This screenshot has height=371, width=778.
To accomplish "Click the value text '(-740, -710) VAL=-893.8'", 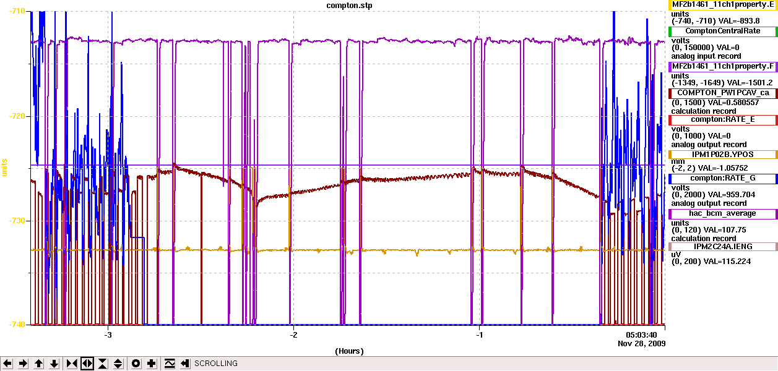I will (715, 21).
